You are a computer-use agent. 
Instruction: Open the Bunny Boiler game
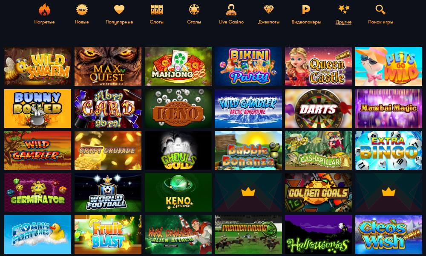(x=37, y=108)
